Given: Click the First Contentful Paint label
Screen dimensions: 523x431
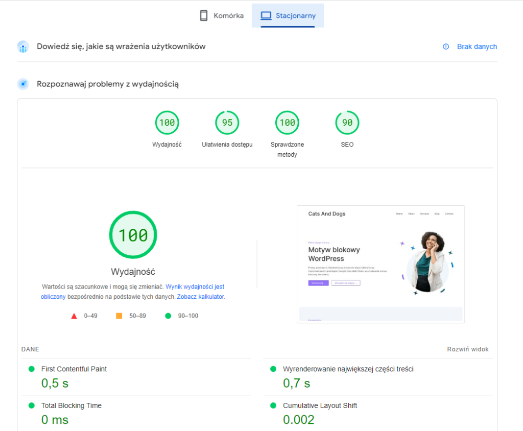Looking at the screenshot, I should tap(74, 369).
